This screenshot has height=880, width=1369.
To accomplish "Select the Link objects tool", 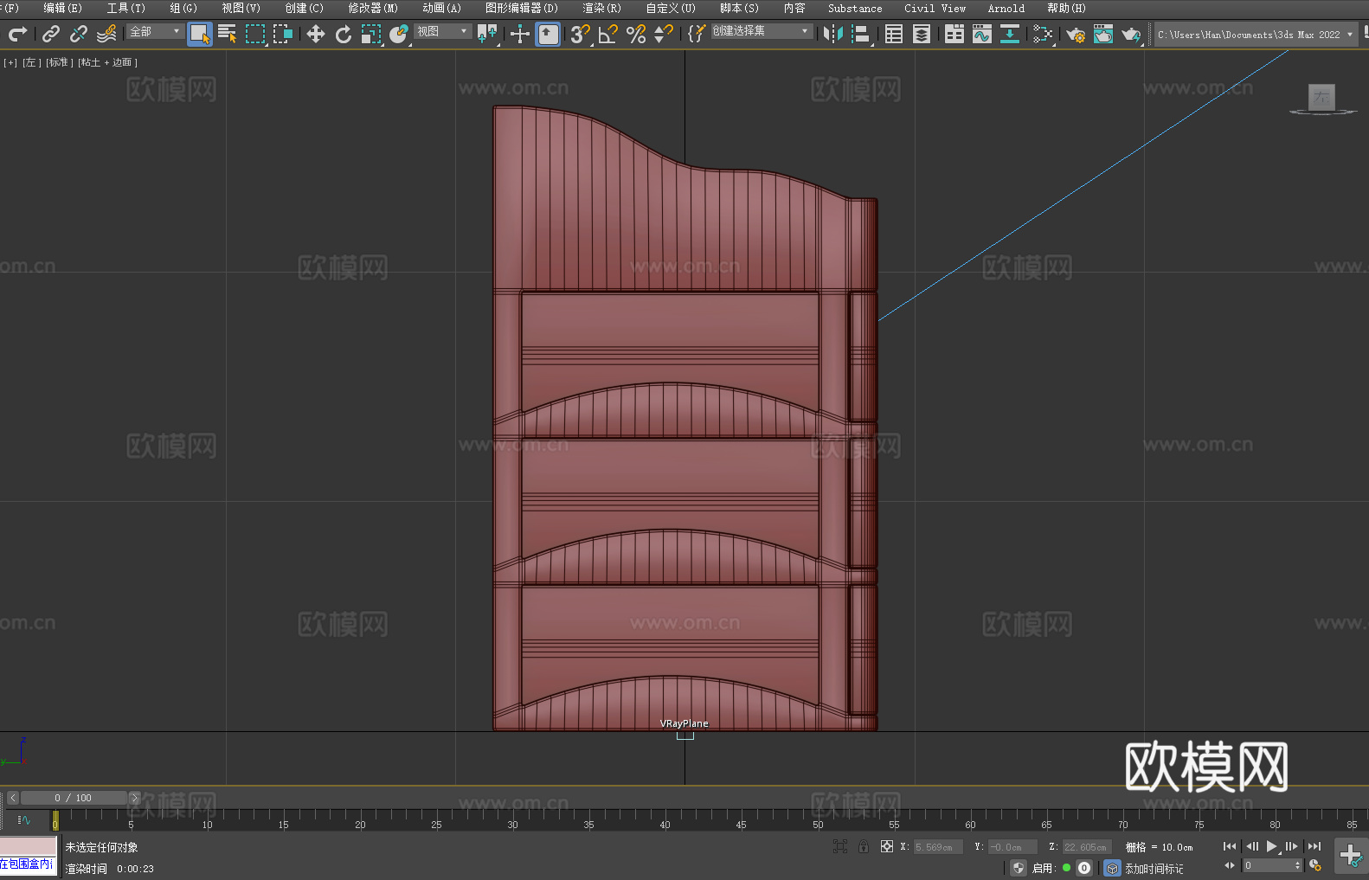I will click(51, 34).
